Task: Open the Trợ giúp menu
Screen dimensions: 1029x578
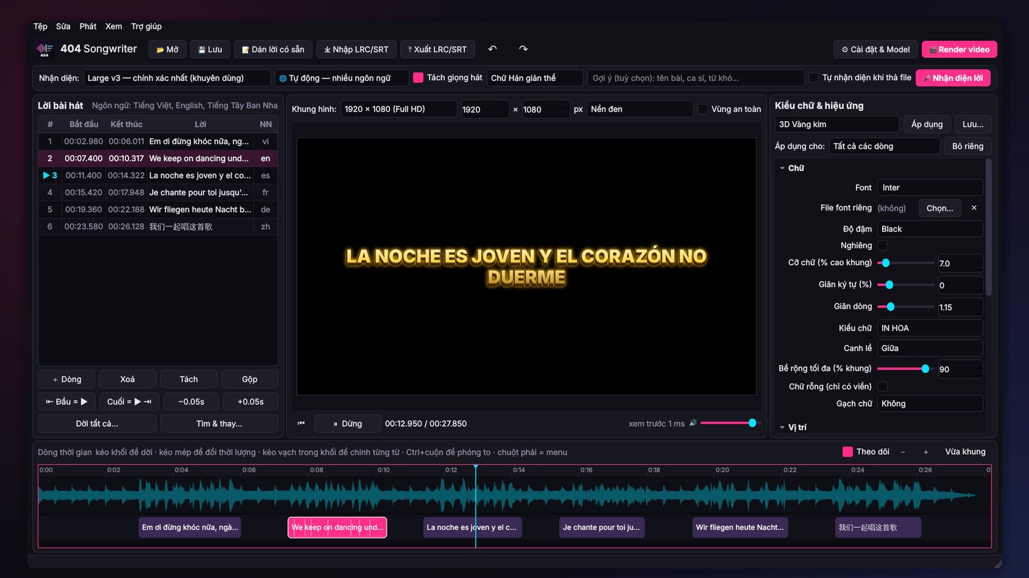Action: pyautogui.click(x=146, y=26)
